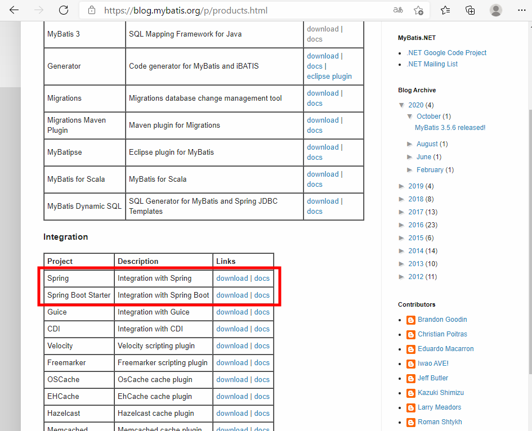
Task: Click the 'Integration' section heading
Action: tap(65, 237)
